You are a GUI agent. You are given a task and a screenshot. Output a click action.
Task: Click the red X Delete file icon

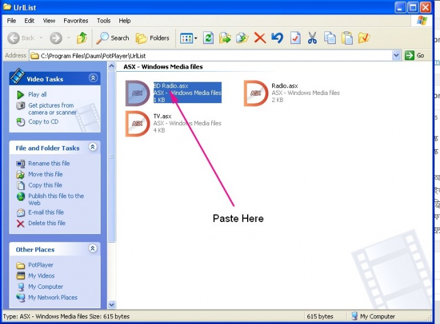point(20,223)
